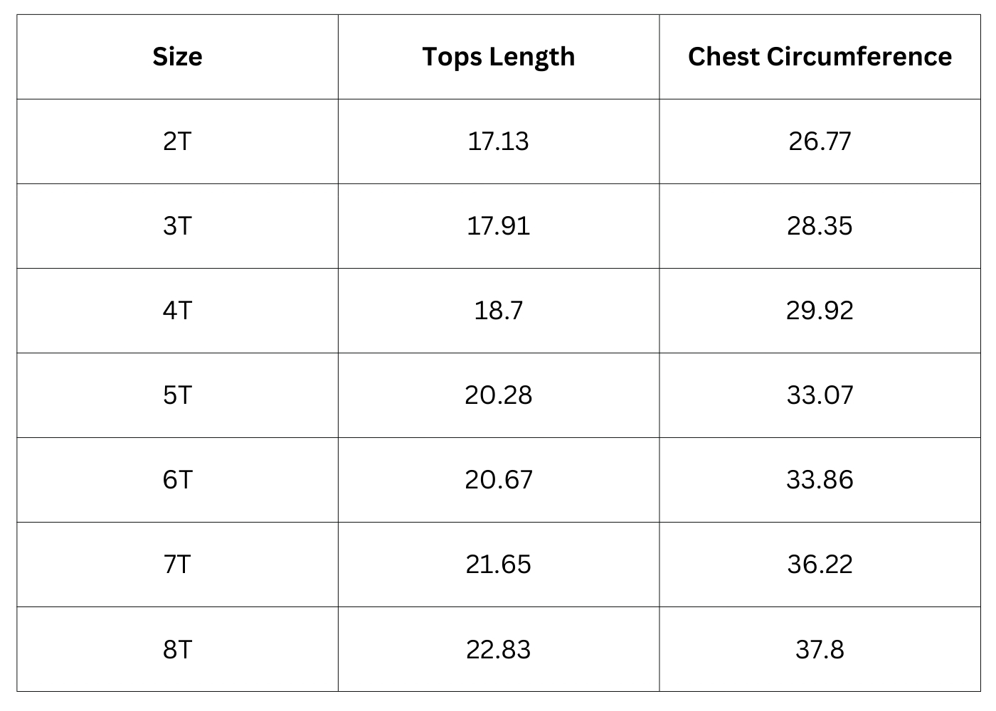Click the 21.65 tops length cell
This screenshot has width=996, height=711.
[498, 564]
